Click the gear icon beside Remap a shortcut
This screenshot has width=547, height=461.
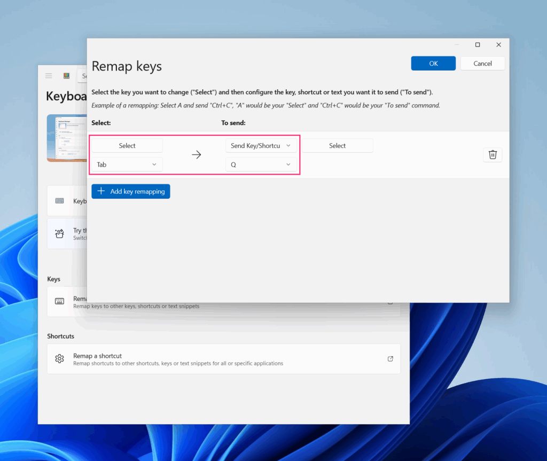coord(59,359)
